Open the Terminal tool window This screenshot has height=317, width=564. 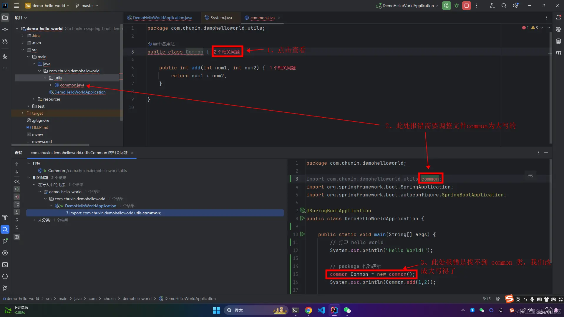(5, 265)
